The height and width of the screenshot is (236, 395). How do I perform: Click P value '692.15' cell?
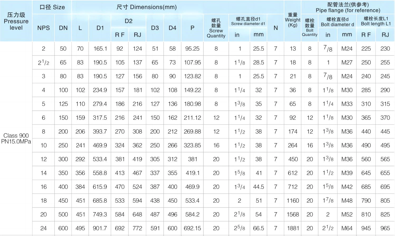tap(192, 228)
